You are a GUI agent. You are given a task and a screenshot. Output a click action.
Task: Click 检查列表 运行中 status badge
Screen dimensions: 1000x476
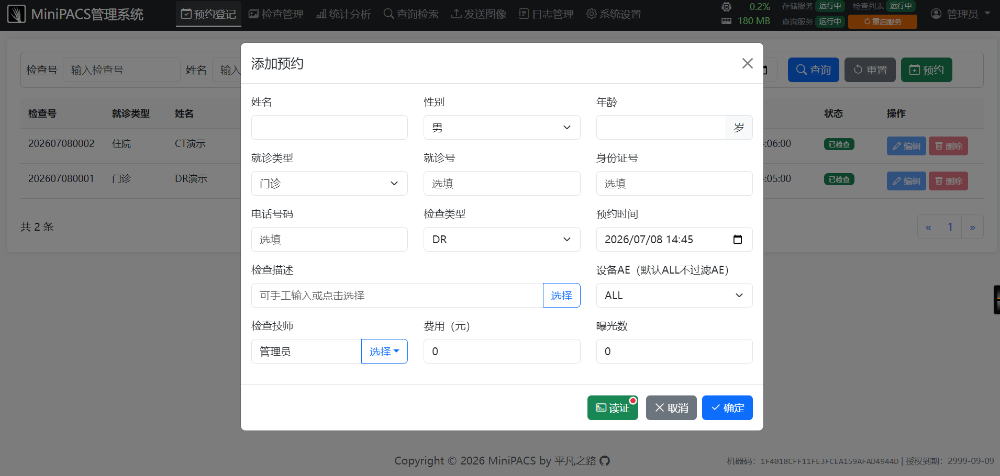tap(901, 6)
